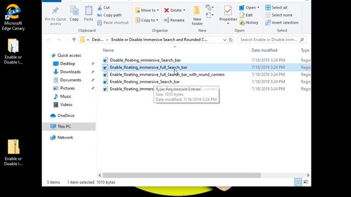351x197 pixels.
Task: Sort by Date modified column
Action: pos(264,50)
